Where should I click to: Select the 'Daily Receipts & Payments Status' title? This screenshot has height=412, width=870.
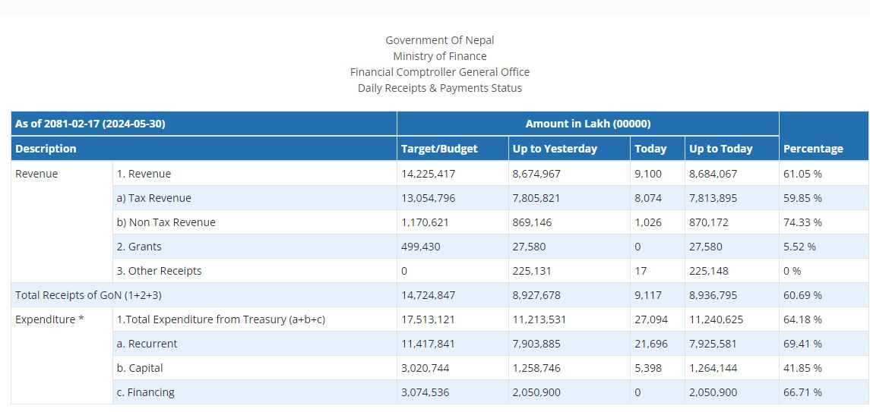[x=440, y=88]
